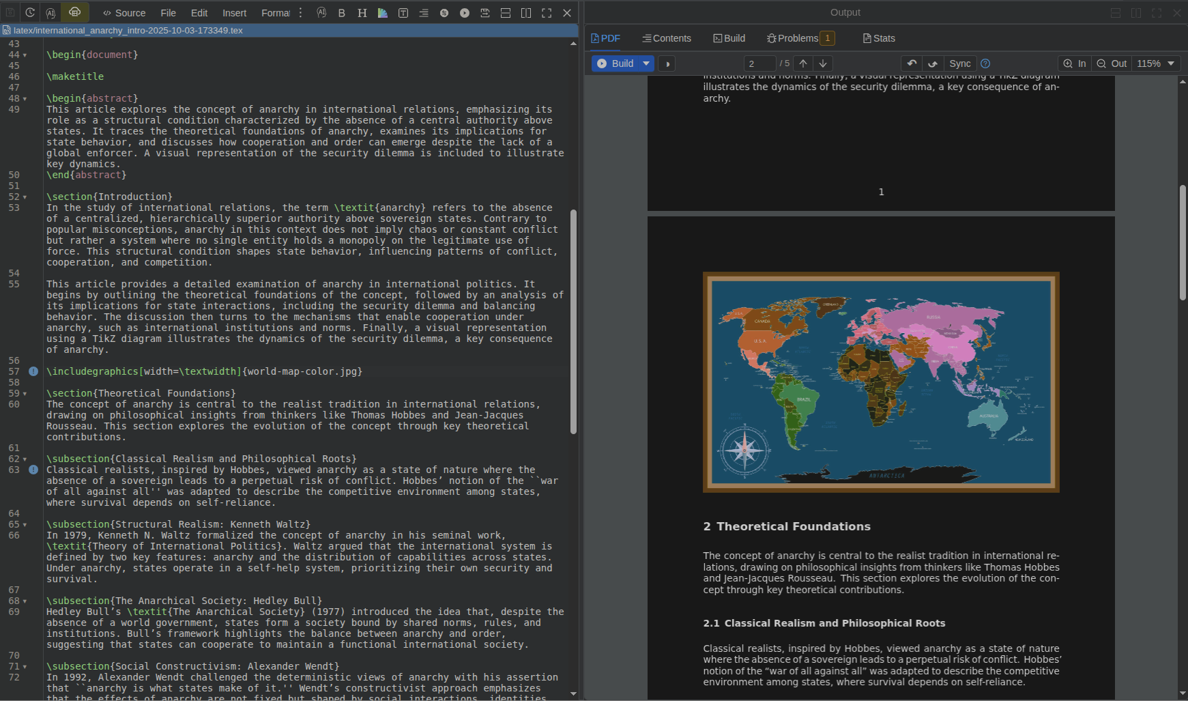Open the 115% zoom level dropdown

pyautogui.click(x=1156, y=63)
